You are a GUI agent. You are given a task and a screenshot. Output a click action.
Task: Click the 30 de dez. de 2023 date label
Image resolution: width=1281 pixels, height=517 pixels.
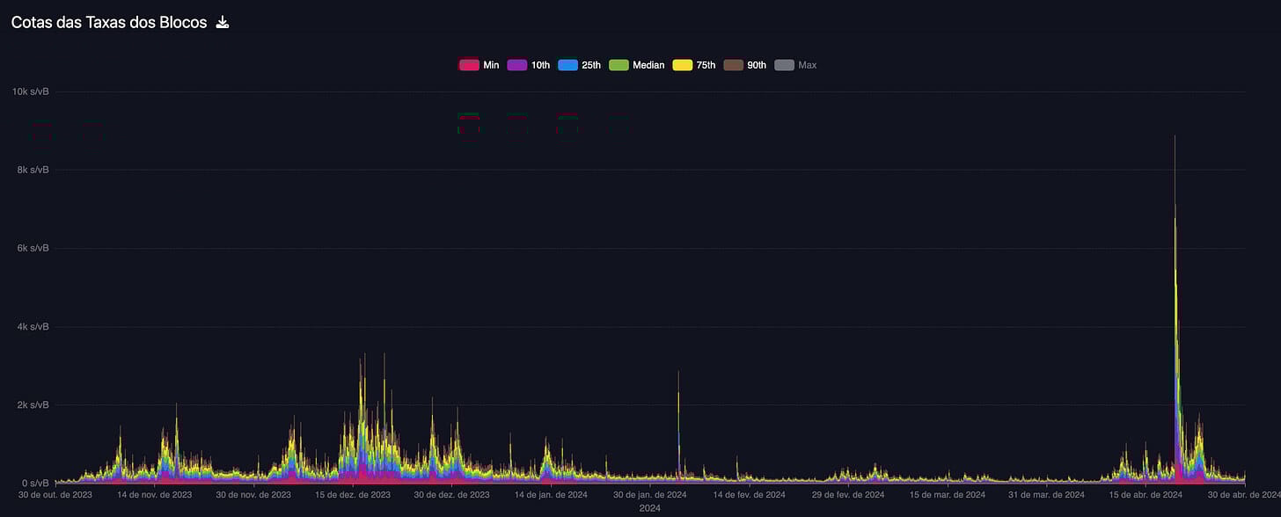click(x=452, y=495)
